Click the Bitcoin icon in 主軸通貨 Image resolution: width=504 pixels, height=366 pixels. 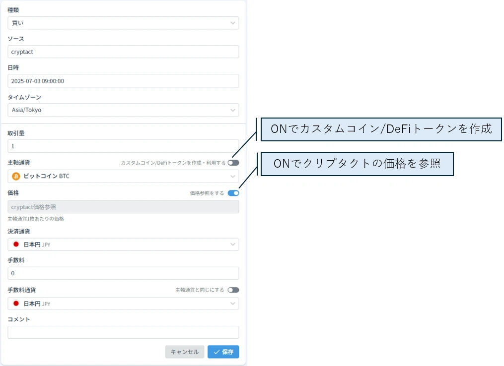click(x=16, y=176)
